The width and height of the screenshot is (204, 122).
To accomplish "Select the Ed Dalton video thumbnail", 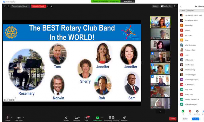I will (160, 34).
